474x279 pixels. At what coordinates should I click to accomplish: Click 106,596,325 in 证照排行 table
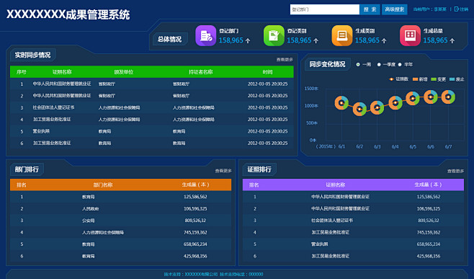(429, 209)
